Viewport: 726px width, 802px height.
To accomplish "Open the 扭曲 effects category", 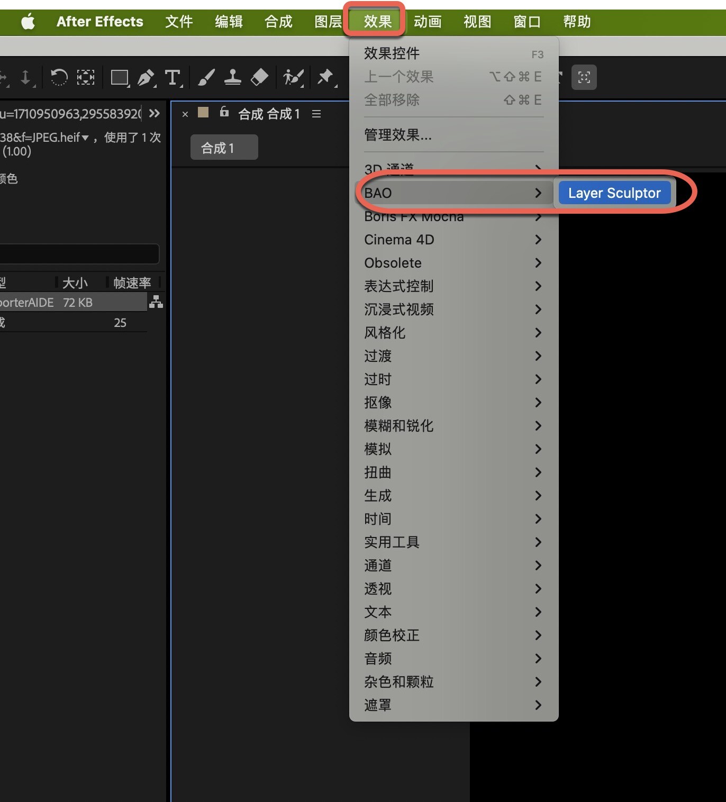I will point(454,472).
